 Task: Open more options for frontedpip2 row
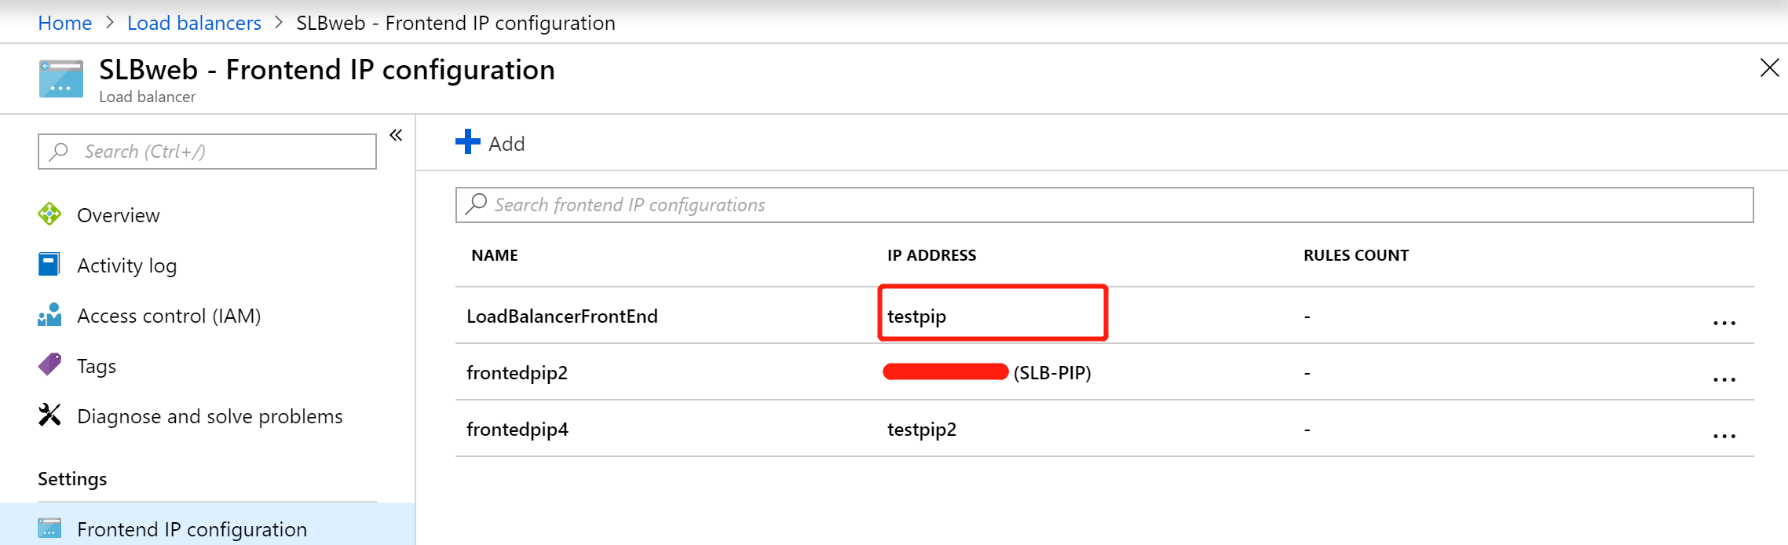pyautogui.click(x=1724, y=379)
